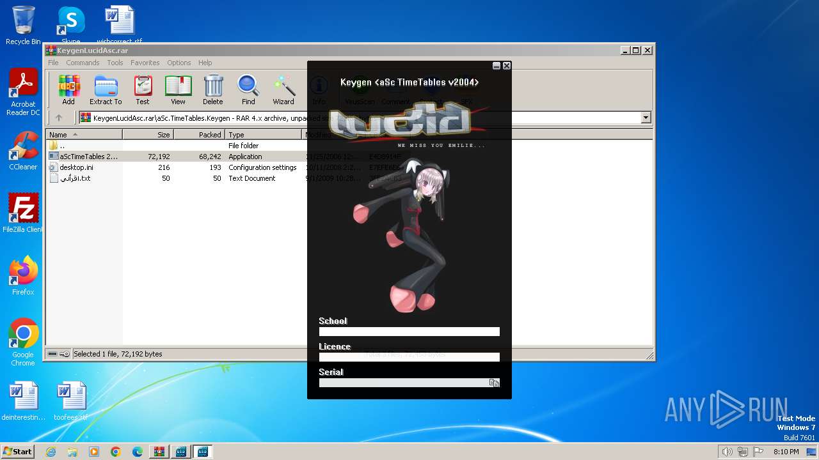Open the Help menu in WinRAR
The width and height of the screenshot is (819, 460).
[x=205, y=63]
